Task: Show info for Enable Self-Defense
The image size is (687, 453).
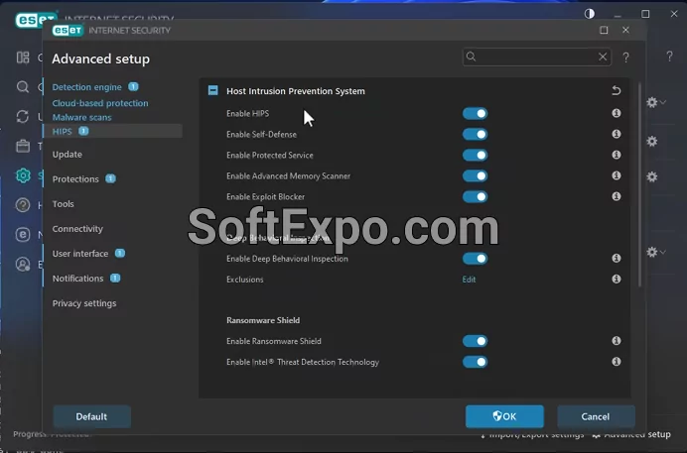Action: pyautogui.click(x=617, y=134)
